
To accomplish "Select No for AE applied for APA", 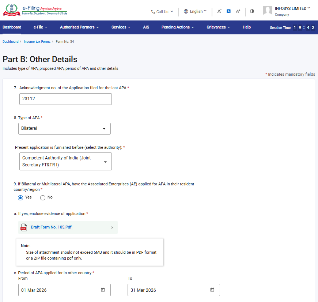I will (x=43, y=198).
